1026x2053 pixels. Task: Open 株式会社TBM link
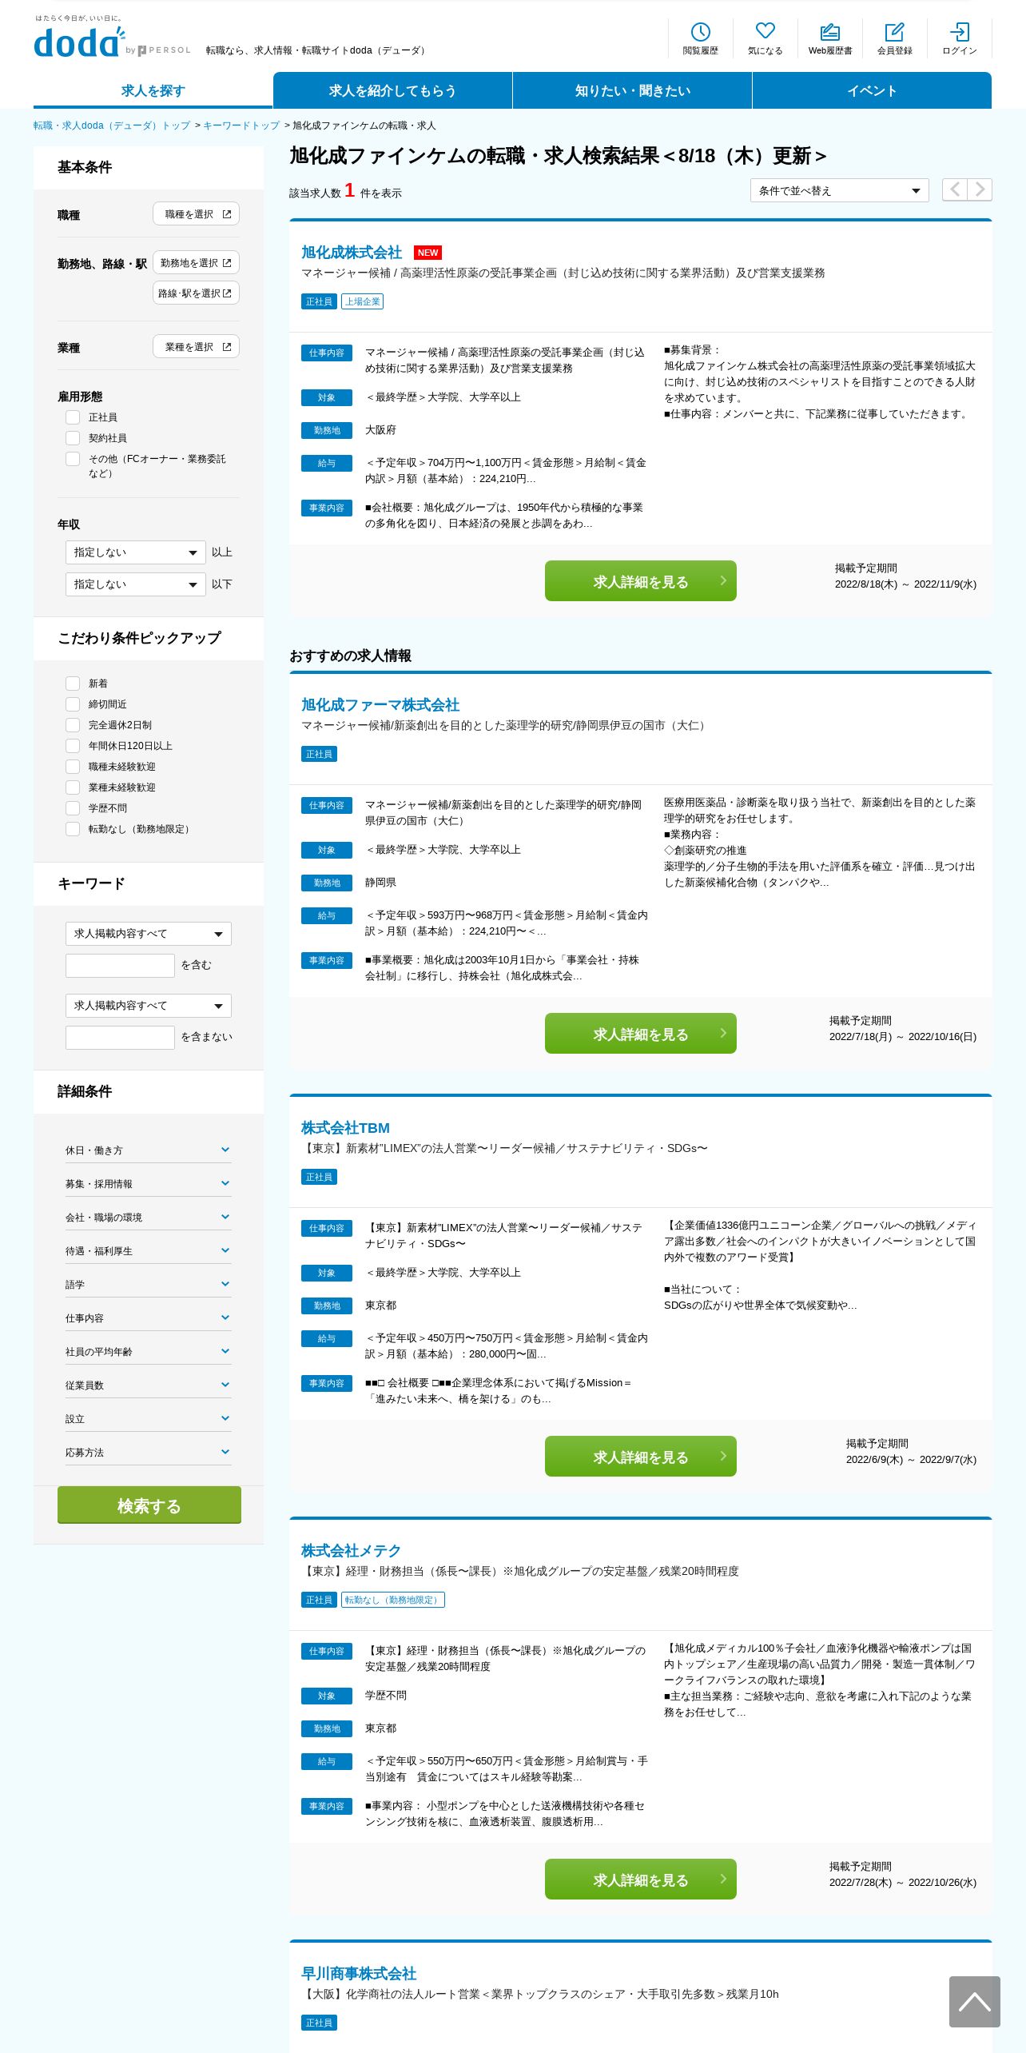click(x=345, y=1128)
